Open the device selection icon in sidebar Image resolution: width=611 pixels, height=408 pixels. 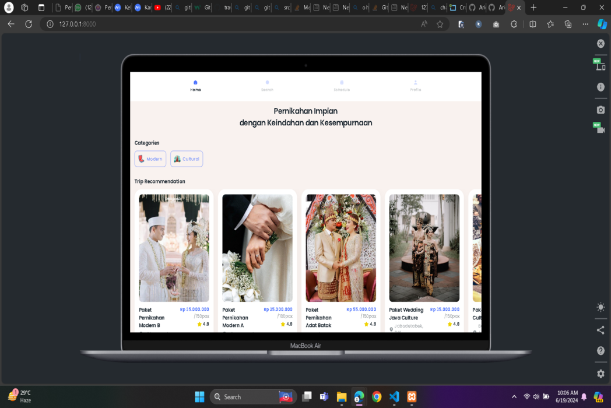coord(601,65)
